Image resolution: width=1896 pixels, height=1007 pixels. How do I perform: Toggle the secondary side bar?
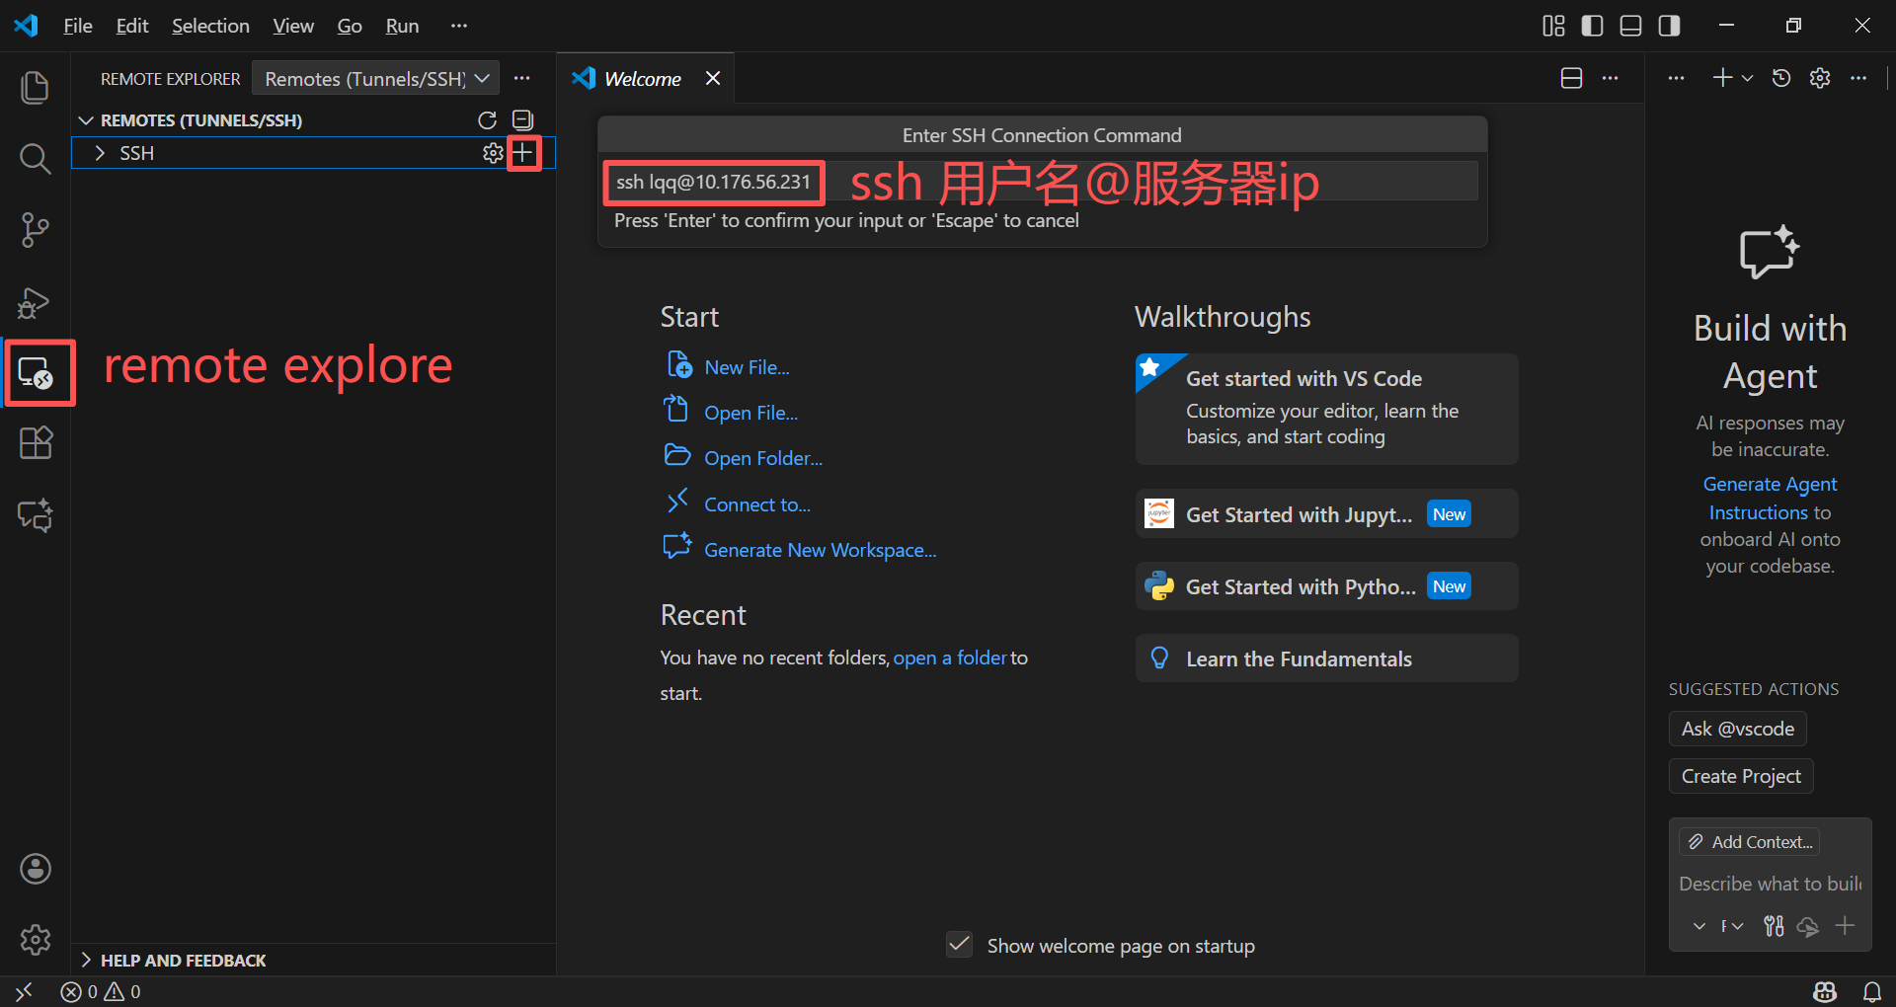point(1669,26)
